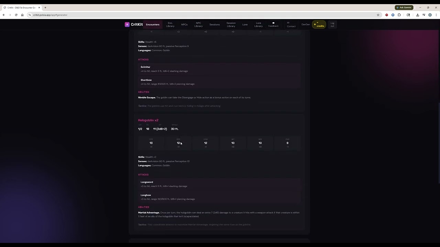Viewport: 440px width, 247px height.
Task: Click the Ask Gemini button
Action: pos(404,7)
